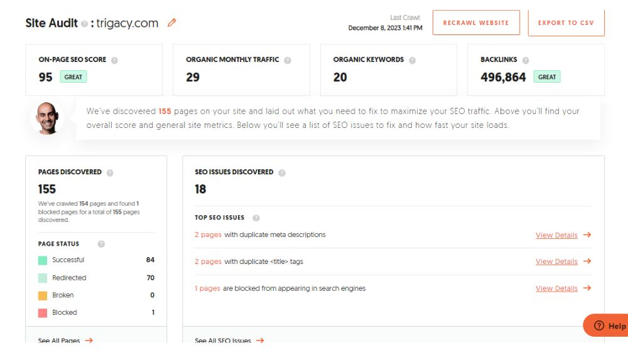
Task: Click the green Successful status color swatch
Action: tap(43, 260)
